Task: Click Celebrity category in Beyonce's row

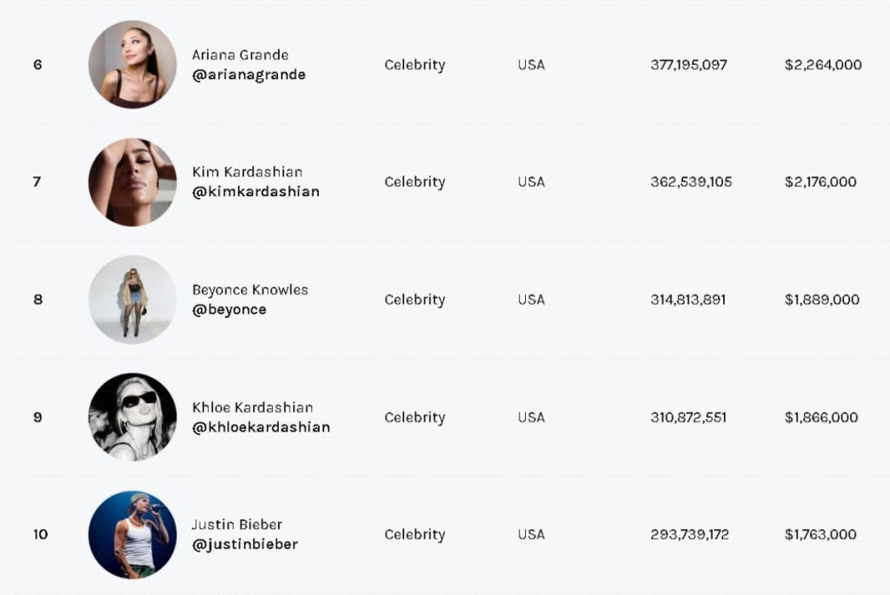Action: pyautogui.click(x=415, y=300)
